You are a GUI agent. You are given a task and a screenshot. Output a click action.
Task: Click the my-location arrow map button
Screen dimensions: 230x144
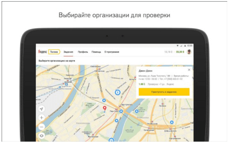point(42,109)
